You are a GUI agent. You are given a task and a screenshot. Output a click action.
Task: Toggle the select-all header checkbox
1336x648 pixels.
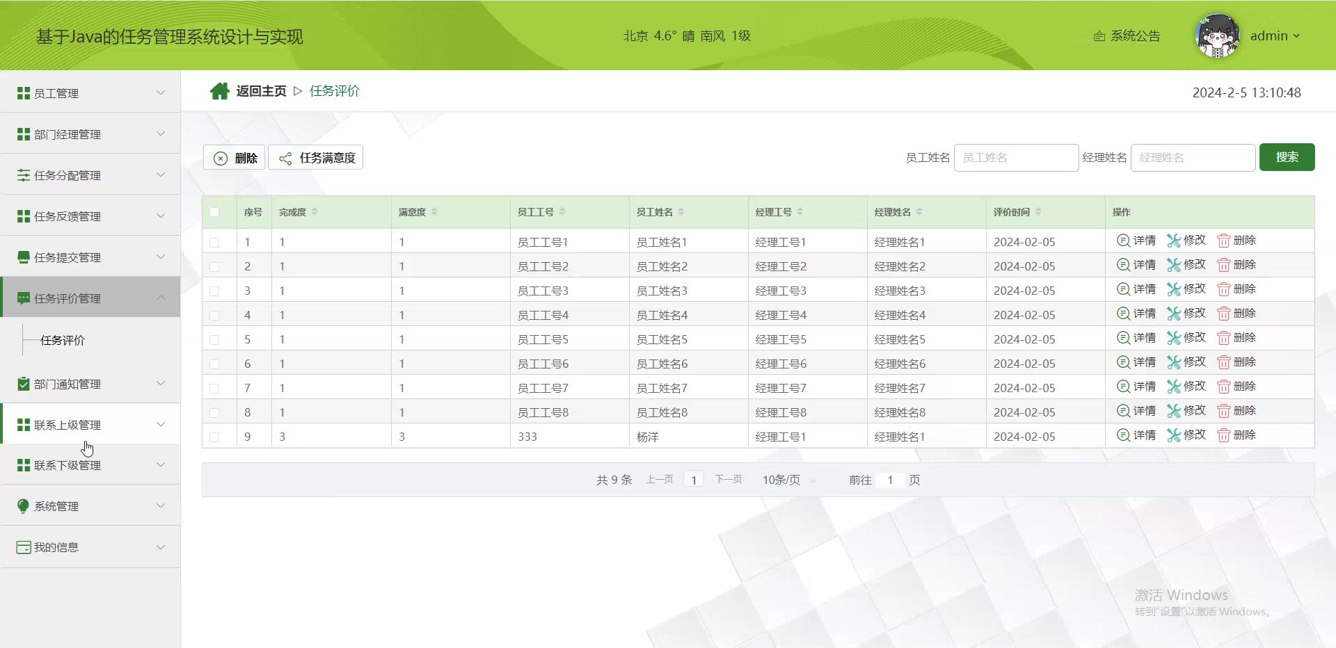point(214,212)
